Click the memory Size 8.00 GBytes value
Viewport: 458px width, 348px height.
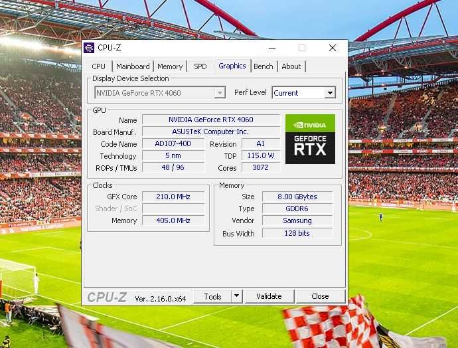[297, 197]
